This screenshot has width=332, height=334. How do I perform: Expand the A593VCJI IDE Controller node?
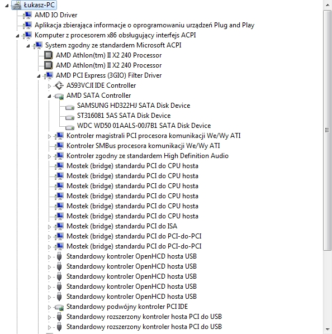(49, 86)
